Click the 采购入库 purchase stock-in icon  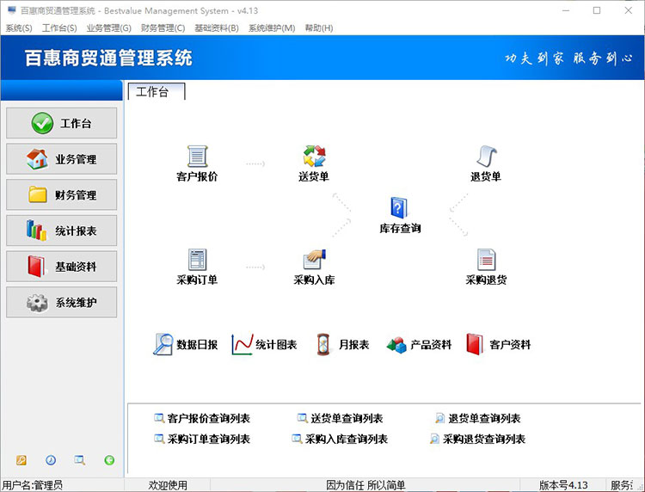point(314,261)
